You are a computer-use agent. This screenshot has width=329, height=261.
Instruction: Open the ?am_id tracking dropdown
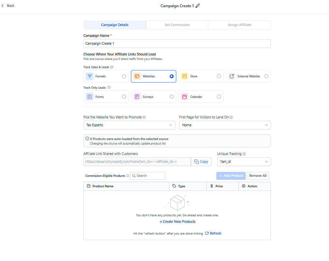tap(244, 162)
